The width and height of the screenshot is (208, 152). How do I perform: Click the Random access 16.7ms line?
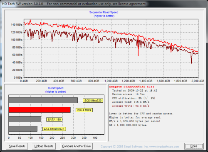point(128,94)
